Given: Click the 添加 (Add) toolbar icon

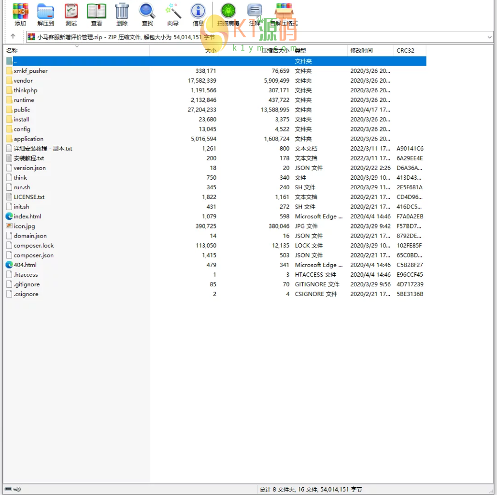Looking at the screenshot, I should (x=20, y=14).
